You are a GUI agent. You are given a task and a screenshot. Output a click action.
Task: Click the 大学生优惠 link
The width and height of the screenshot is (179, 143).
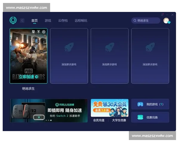[119, 120]
